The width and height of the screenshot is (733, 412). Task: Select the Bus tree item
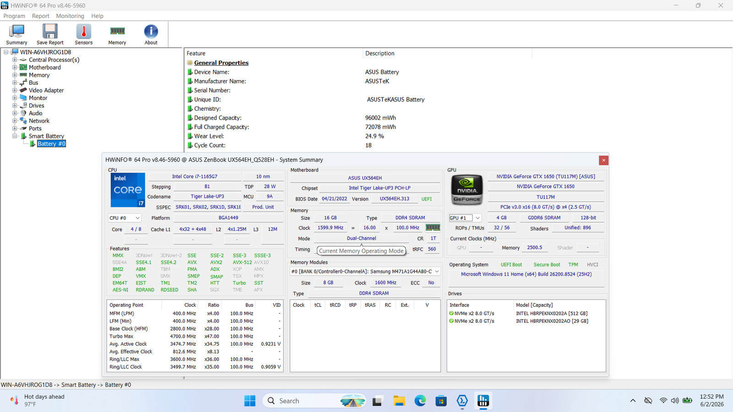(33, 83)
